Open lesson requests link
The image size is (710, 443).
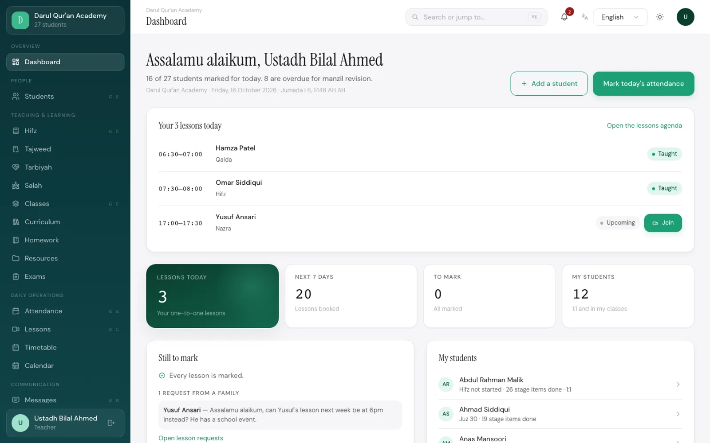click(x=191, y=438)
